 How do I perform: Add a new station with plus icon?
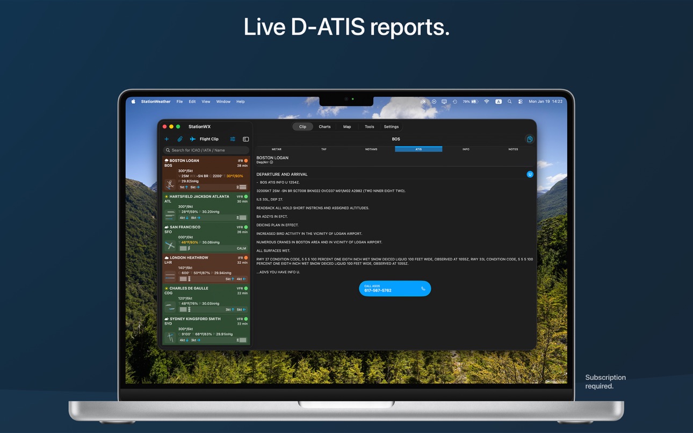click(x=167, y=139)
